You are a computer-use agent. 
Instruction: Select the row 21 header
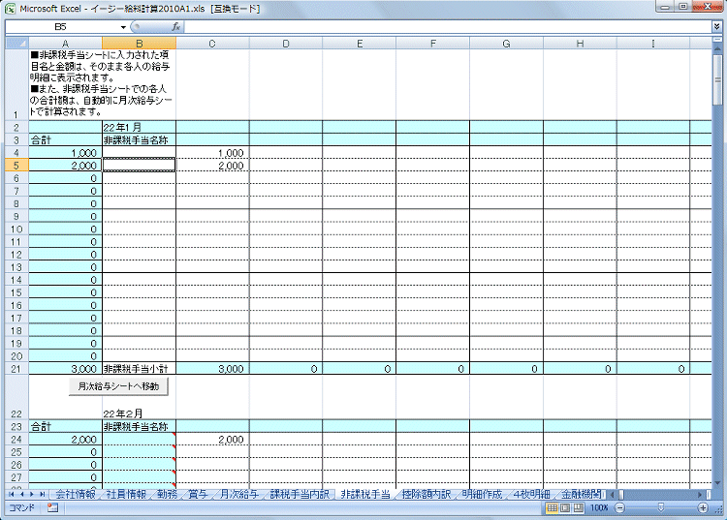point(15,369)
